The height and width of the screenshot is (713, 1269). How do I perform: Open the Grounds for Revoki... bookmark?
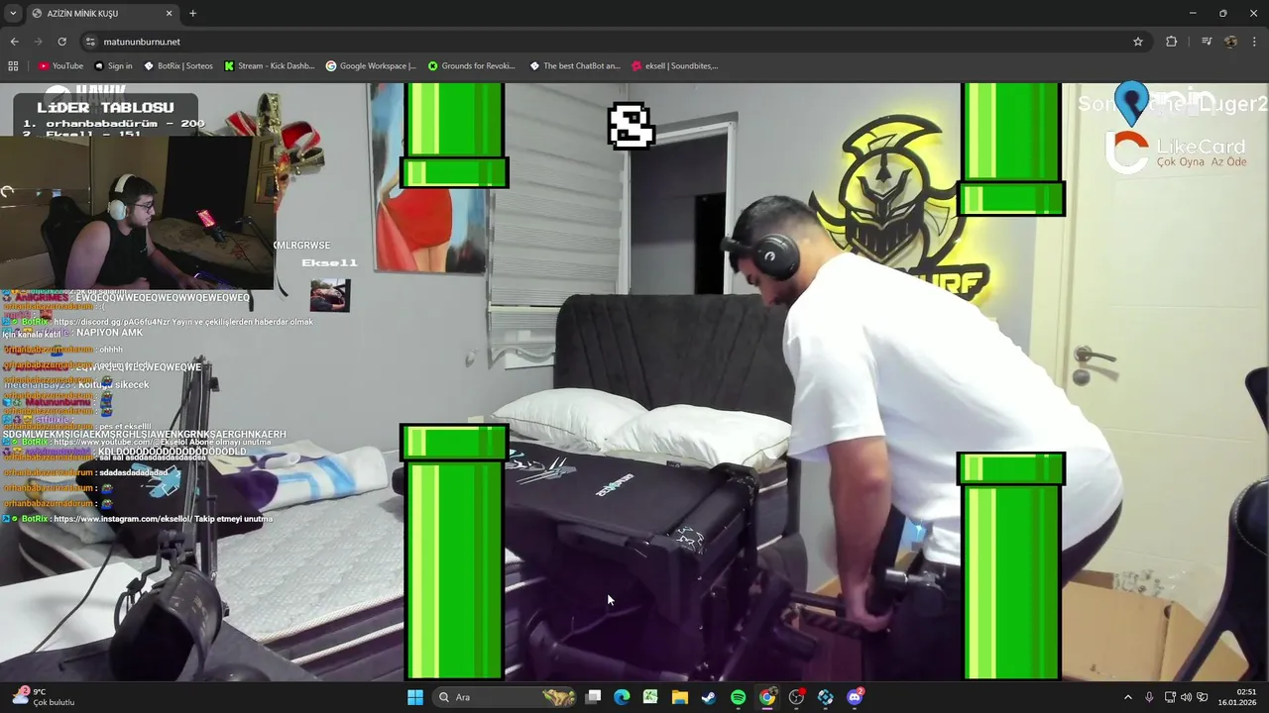tap(472, 66)
